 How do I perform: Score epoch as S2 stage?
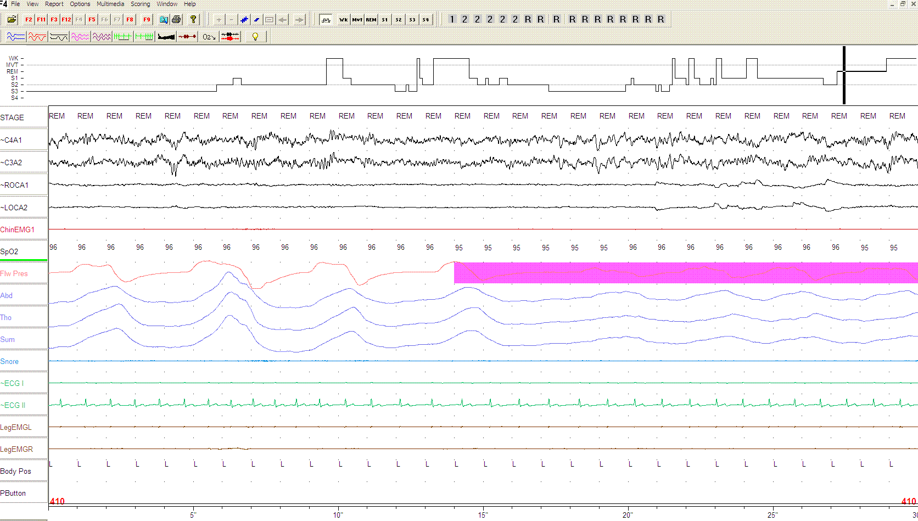click(399, 20)
